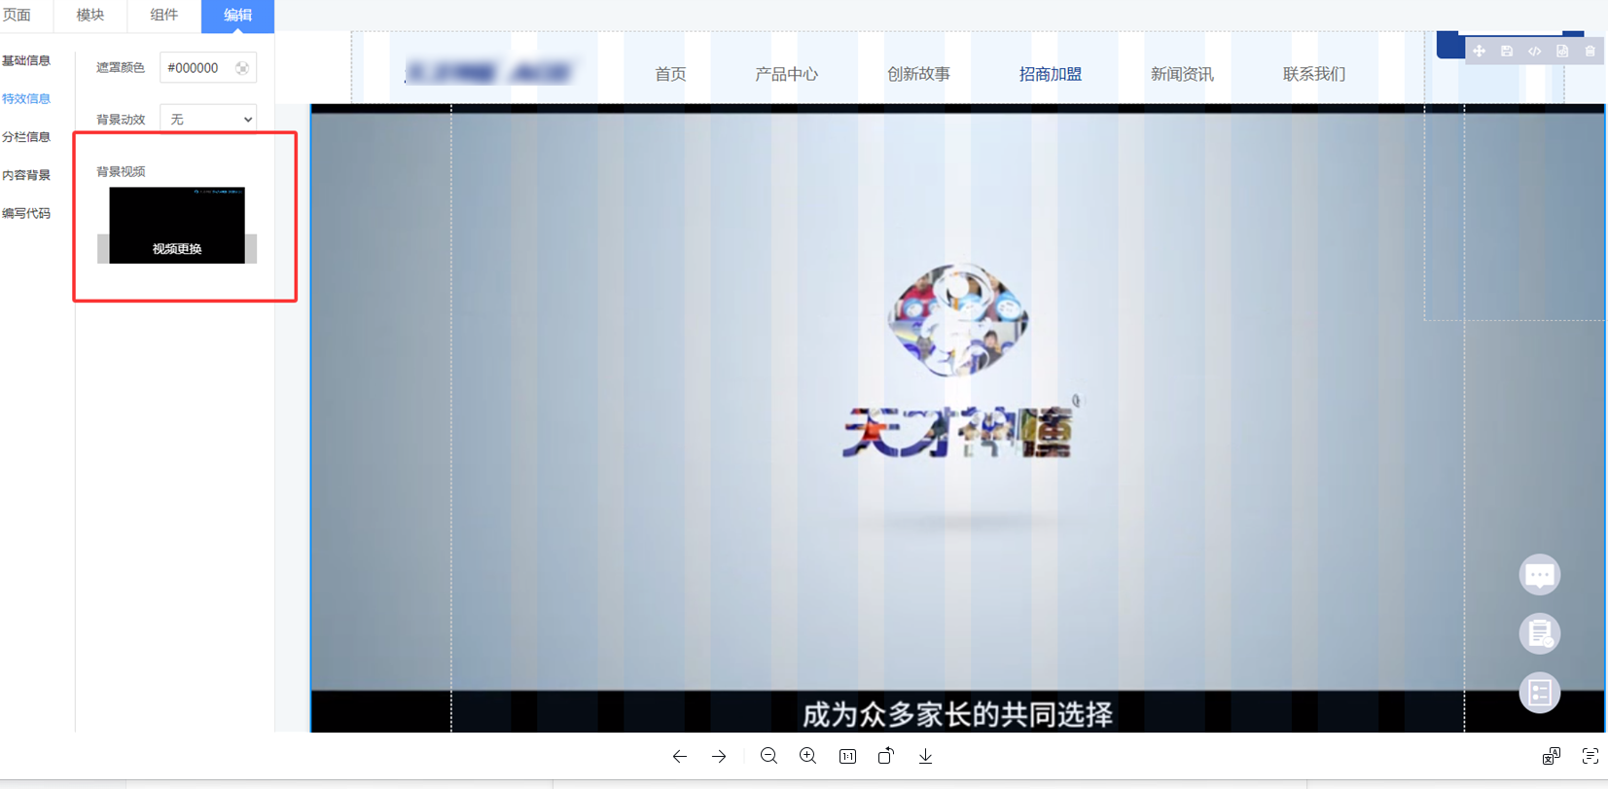Image resolution: width=1608 pixels, height=789 pixels.
Task: Click 联系我们 in the site navigation
Action: pos(1314,74)
